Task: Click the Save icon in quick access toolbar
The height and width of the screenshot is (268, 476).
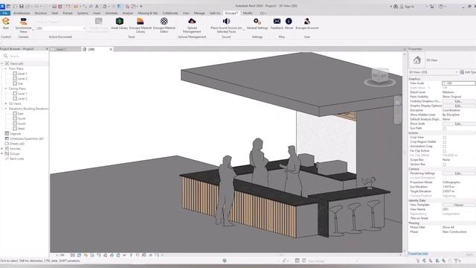Action: (x=22, y=7)
